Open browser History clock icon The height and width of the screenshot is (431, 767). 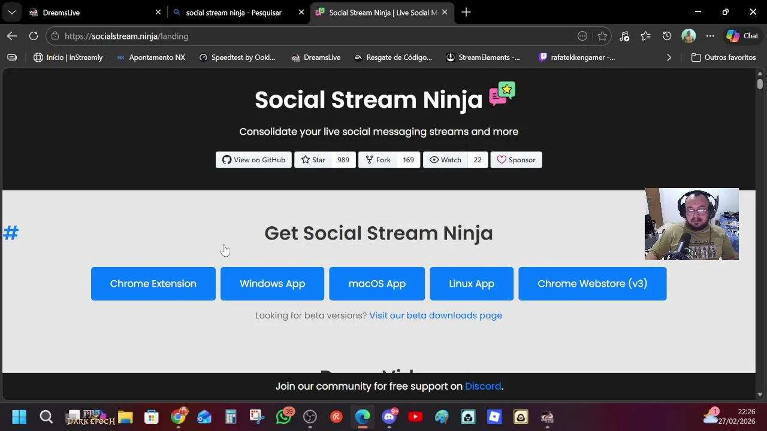[667, 36]
